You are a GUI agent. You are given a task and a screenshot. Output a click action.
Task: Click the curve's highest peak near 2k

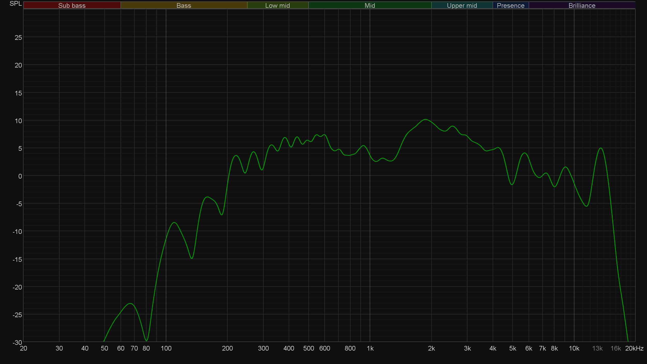pos(425,120)
